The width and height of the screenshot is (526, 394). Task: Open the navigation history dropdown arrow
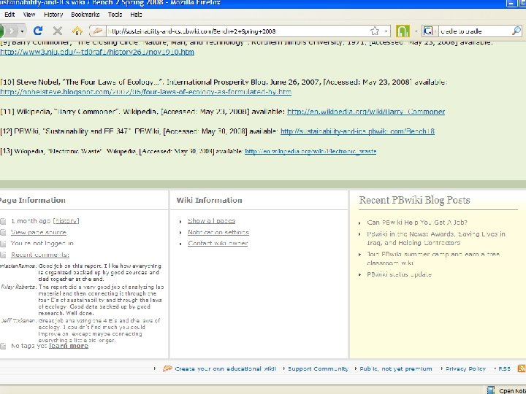click(22, 31)
